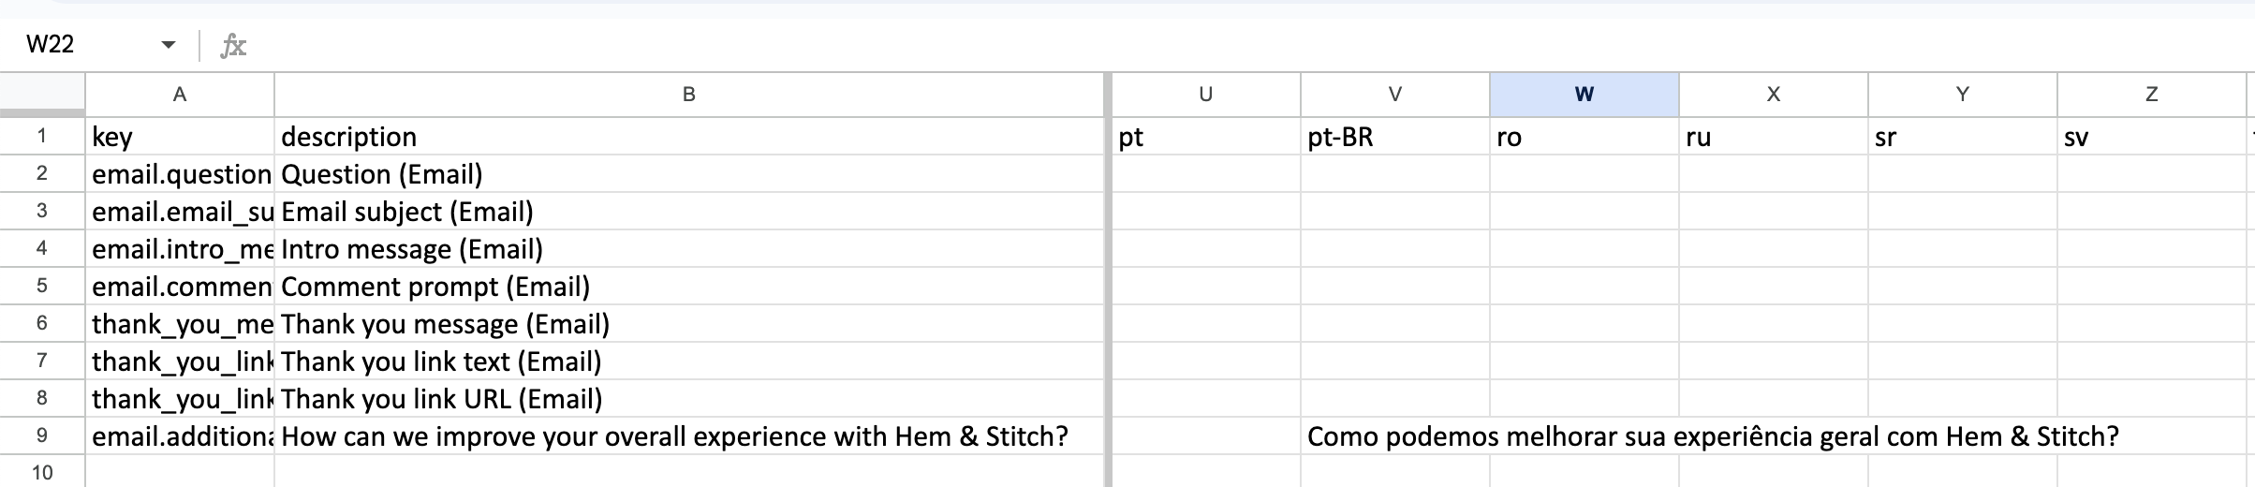The height and width of the screenshot is (487, 2255).
Task: Select column Z header
Action: [x=2152, y=94]
